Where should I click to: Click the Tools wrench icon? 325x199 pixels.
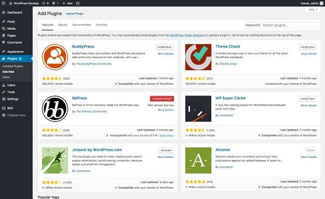pos(4,92)
